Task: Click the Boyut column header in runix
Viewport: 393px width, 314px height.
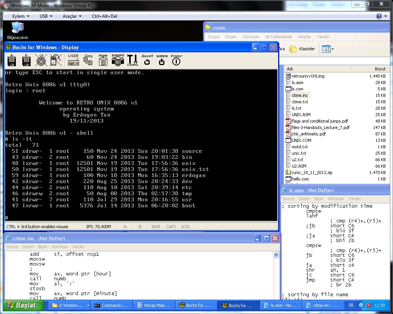Action: (370, 69)
